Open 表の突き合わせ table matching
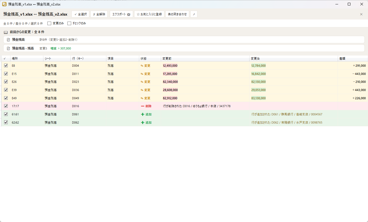368x222 pixels. pos(177,14)
